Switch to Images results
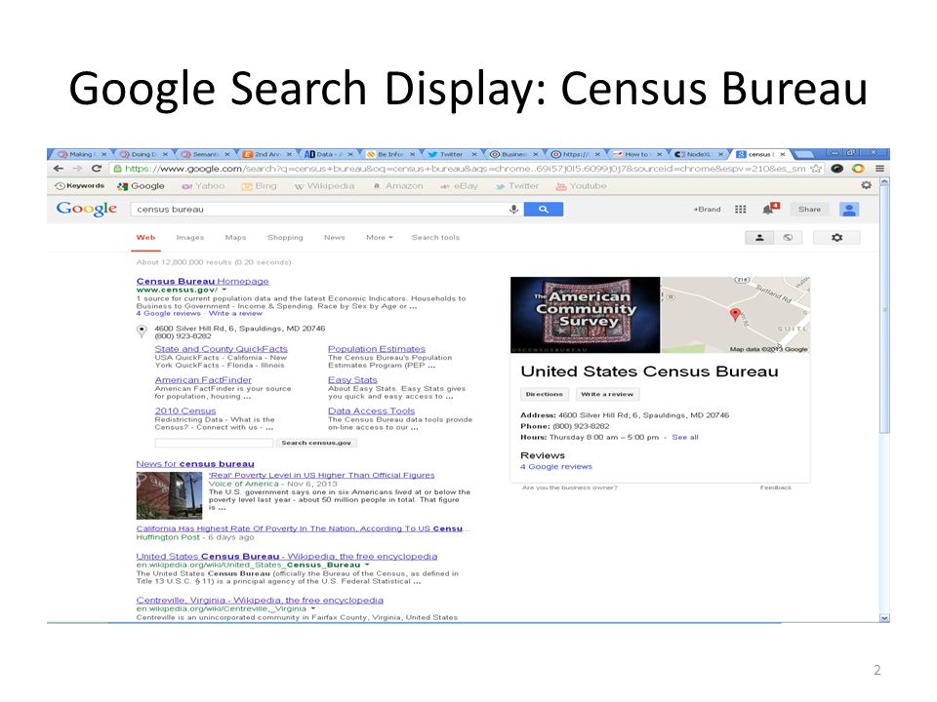 (190, 238)
